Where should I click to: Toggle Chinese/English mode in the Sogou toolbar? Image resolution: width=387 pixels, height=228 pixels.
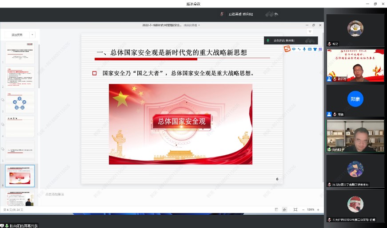[294, 49]
